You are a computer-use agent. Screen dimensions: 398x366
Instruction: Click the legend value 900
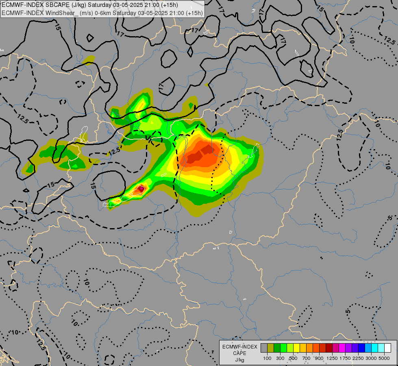(x=319, y=358)
